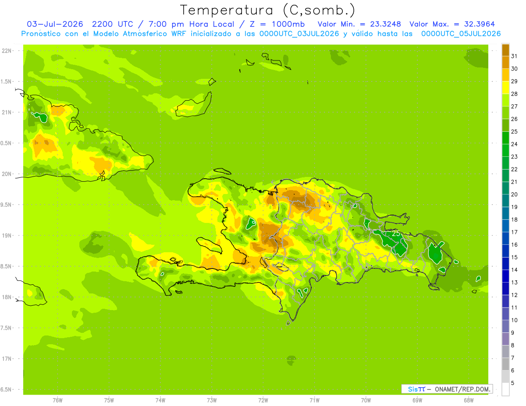This screenshot has height=406, width=526.
Task: Click the "2200 UTC" time text
Action: click(x=114, y=24)
